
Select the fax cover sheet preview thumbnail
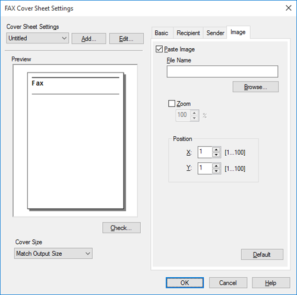pyautogui.click(x=76, y=141)
